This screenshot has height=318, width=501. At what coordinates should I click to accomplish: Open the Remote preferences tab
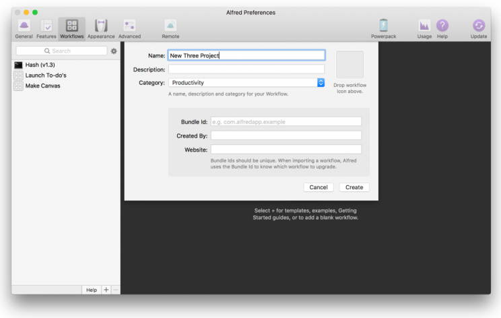[x=170, y=29]
